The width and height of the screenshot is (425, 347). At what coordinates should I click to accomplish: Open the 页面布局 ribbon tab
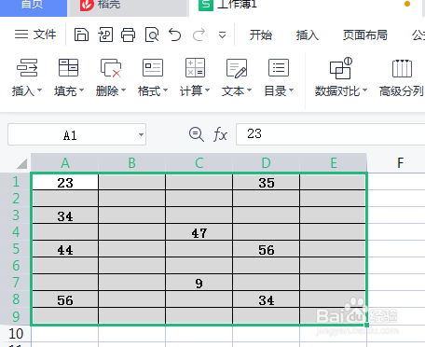tap(365, 35)
